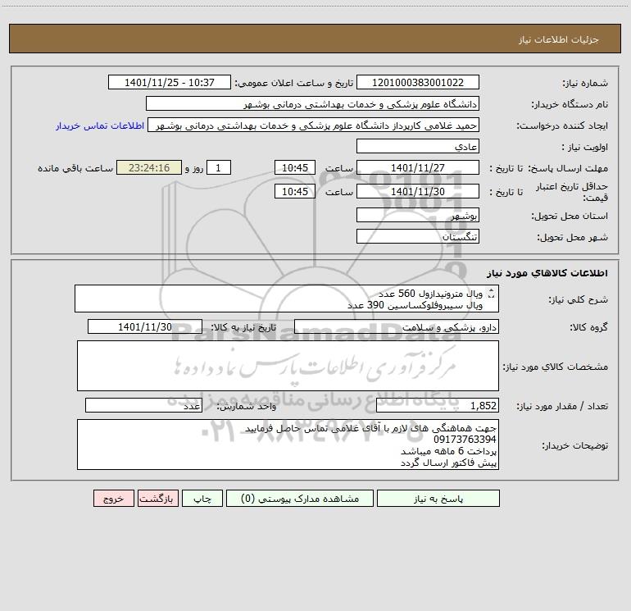The image size is (631, 611).
Task: Click the 'چاپ' print button
Action: 202,499
